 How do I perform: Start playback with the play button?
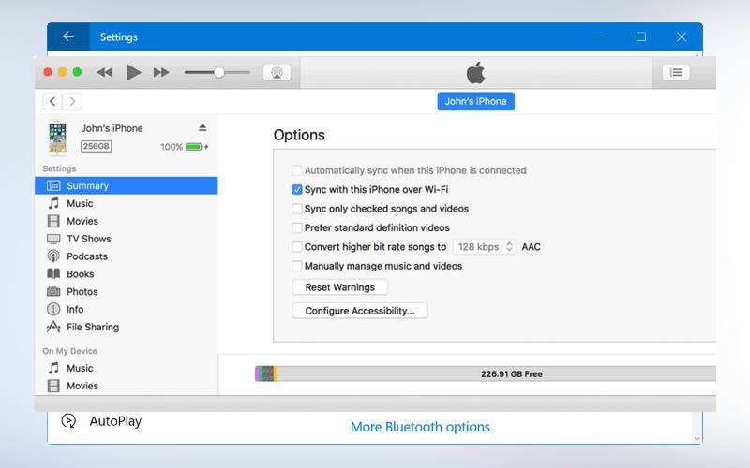[133, 73]
